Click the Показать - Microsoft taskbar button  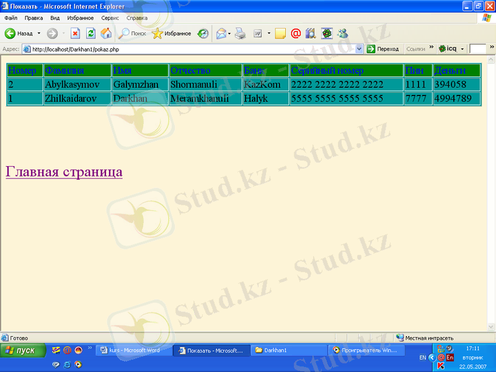coord(211,350)
